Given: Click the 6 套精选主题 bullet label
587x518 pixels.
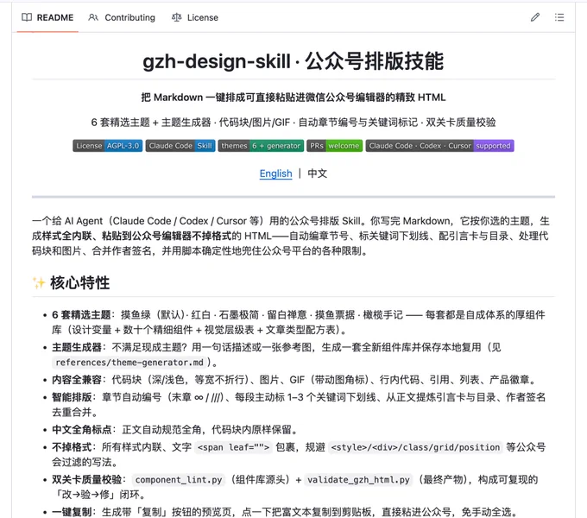Looking at the screenshot, I should pos(81,315).
